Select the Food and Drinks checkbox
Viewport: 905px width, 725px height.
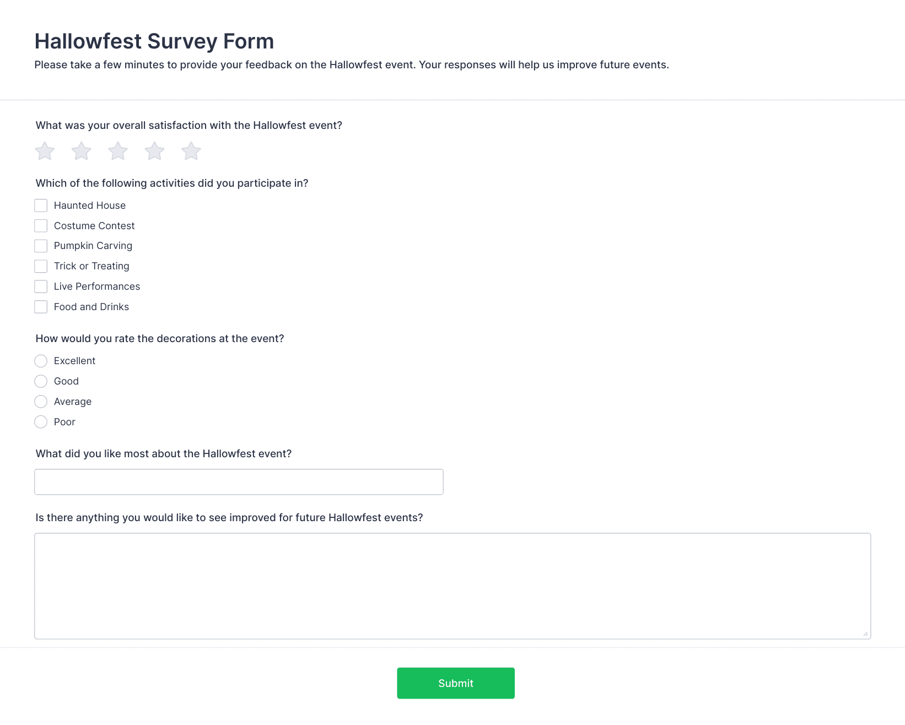click(x=41, y=307)
